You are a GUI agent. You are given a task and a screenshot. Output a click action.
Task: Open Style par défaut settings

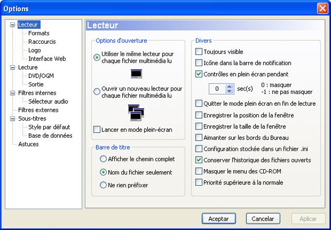[49, 127]
